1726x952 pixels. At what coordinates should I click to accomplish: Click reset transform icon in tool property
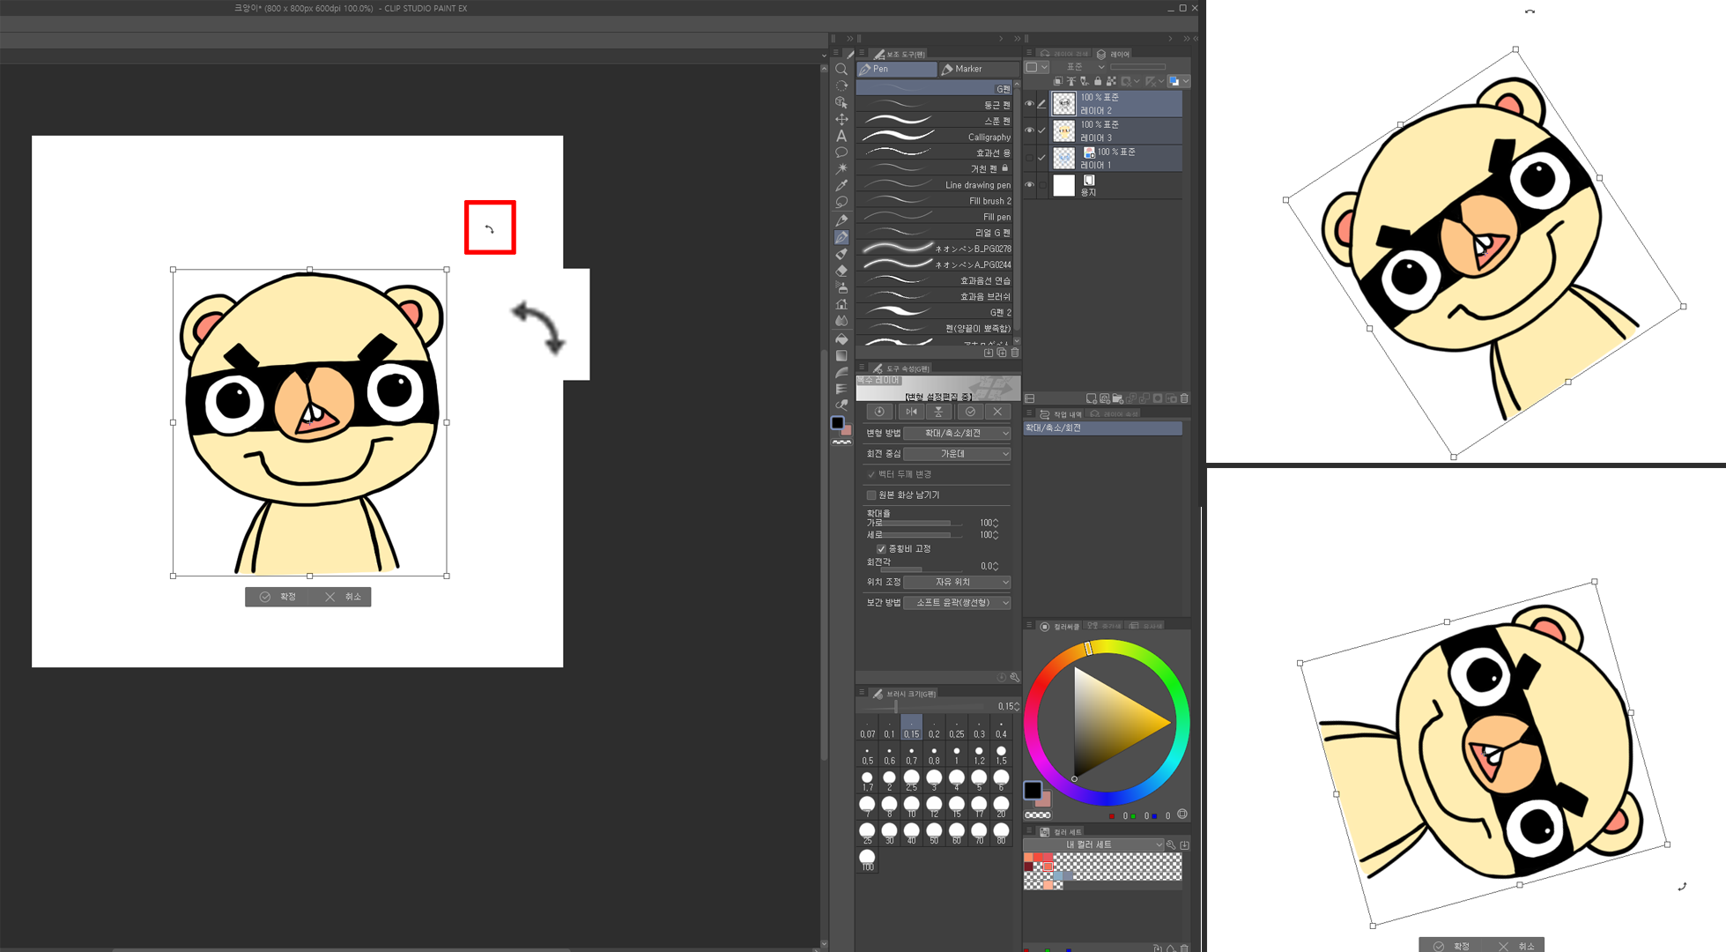coord(879,412)
